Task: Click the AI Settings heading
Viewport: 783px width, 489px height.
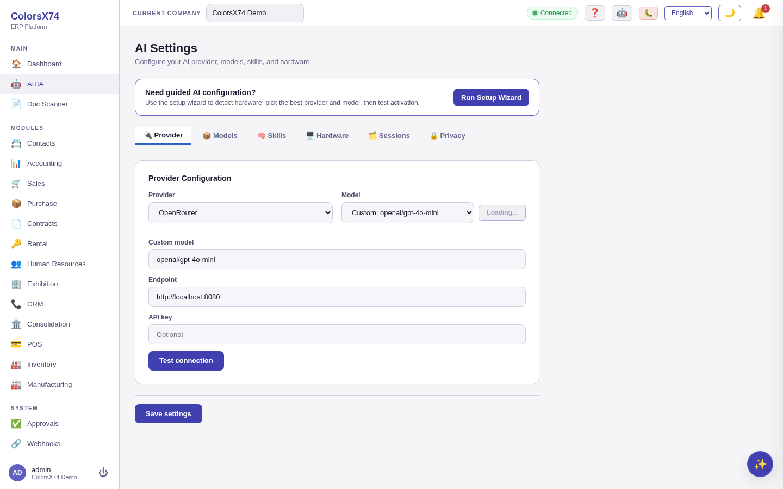Action: point(166,48)
